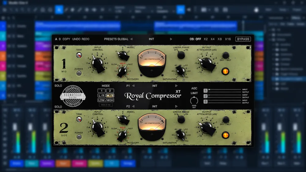
Task: Click the MAIN OUT knob
Action: pyautogui.click(x=194, y=101)
